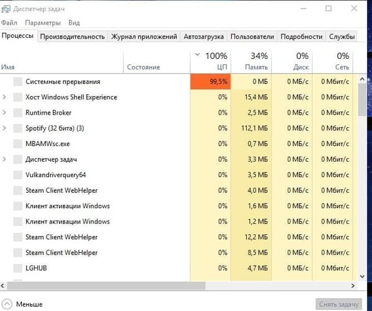Select the Steam Client WebHelper 12,2 МБ row

click(61, 237)
